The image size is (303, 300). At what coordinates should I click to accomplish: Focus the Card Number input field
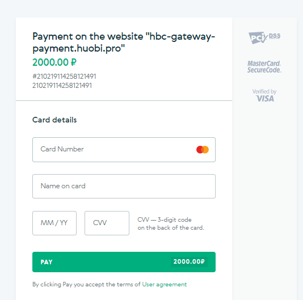(x=124, y=150)
